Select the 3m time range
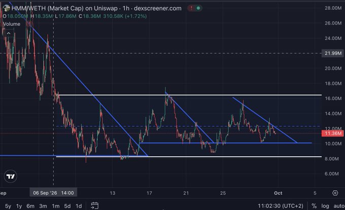Screen dimensions: 345x210 [43, 206]
